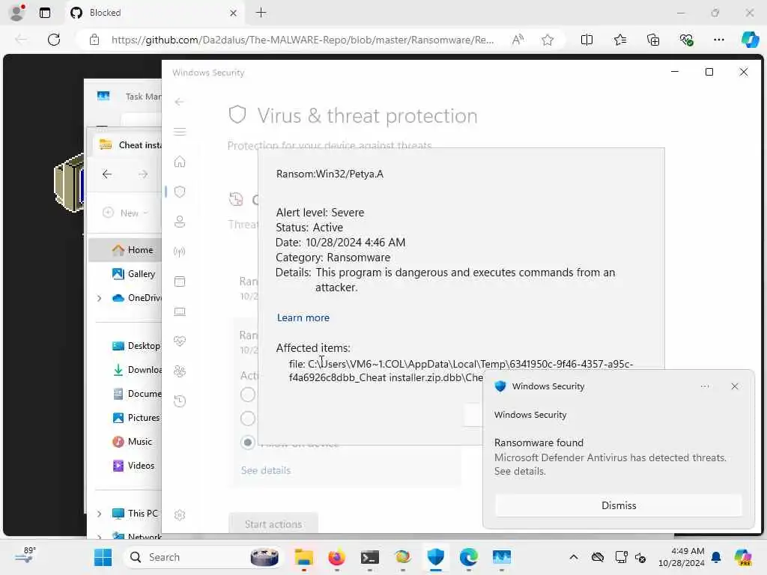767x575 pixels.
Task: Open Terminal from taskbar
Action: point(370,557)
